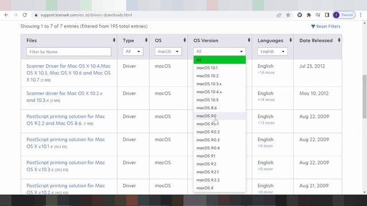Image resolution: width=367 pixels, height=206 pixels.
Task: Open PostScript solution for OS X v.10.3.x
Action: tap(65, 166)
